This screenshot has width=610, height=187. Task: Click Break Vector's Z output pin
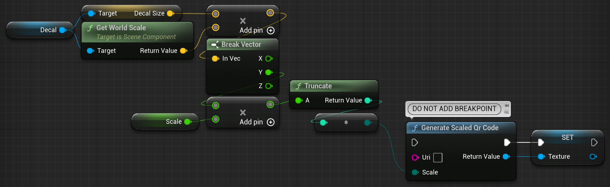click(x=268, y=86)
